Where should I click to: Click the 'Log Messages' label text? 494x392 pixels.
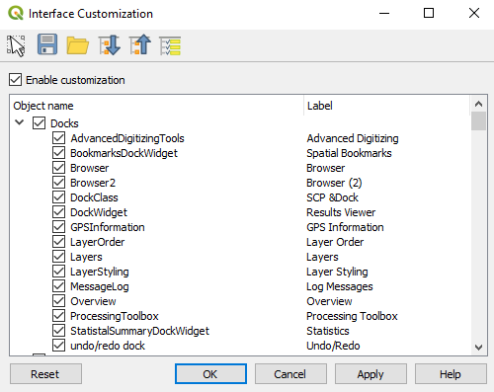[x=340, y=286]
